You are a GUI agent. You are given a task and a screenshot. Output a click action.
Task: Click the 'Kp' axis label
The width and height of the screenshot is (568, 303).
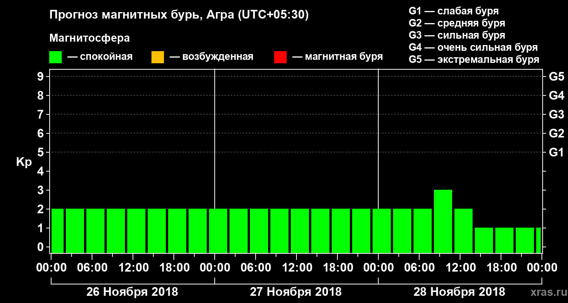tap(24, 162)
